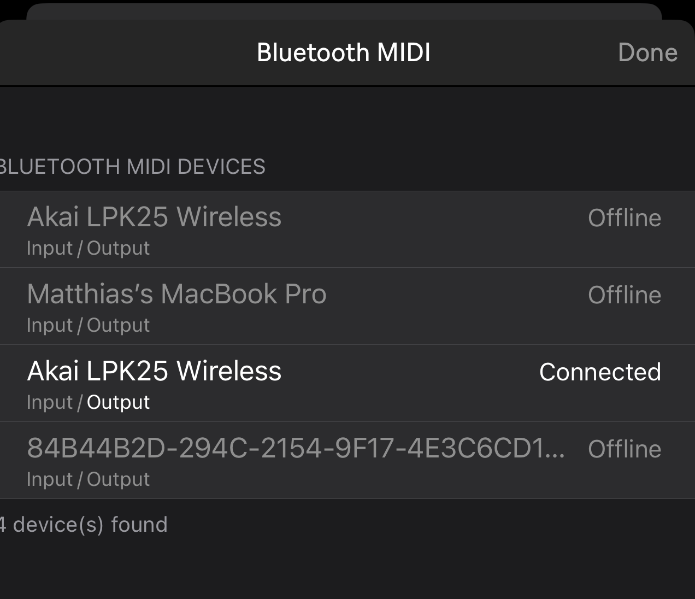Tap the Bluetooth MIDI title
The image size is (695, 599).
pyautogui.click(x=343, y=52)
